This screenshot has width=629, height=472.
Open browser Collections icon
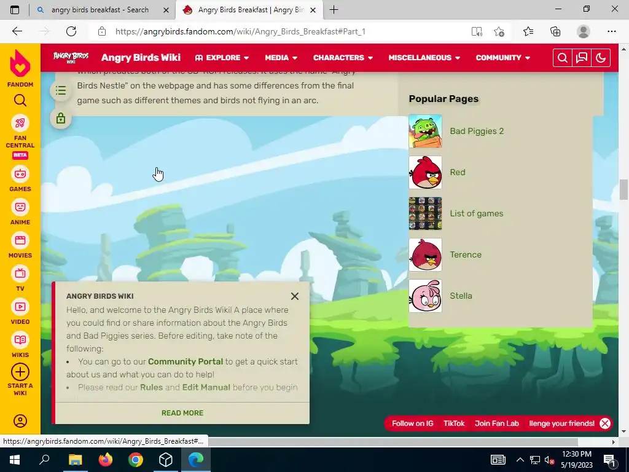pos(555,31)
